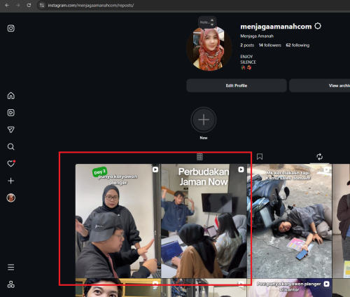Switch to the Posts grid tab

pyautogui.click(x=199, y=157)
